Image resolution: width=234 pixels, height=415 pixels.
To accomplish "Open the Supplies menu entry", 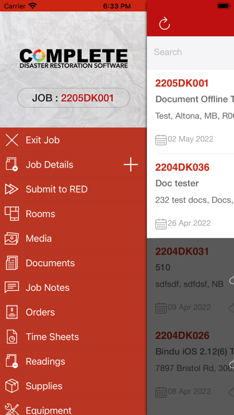I will click(73, 386).
